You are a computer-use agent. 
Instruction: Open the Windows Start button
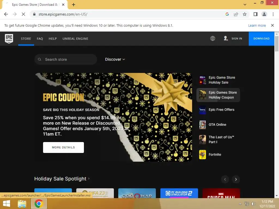click(x=7, y=204)
